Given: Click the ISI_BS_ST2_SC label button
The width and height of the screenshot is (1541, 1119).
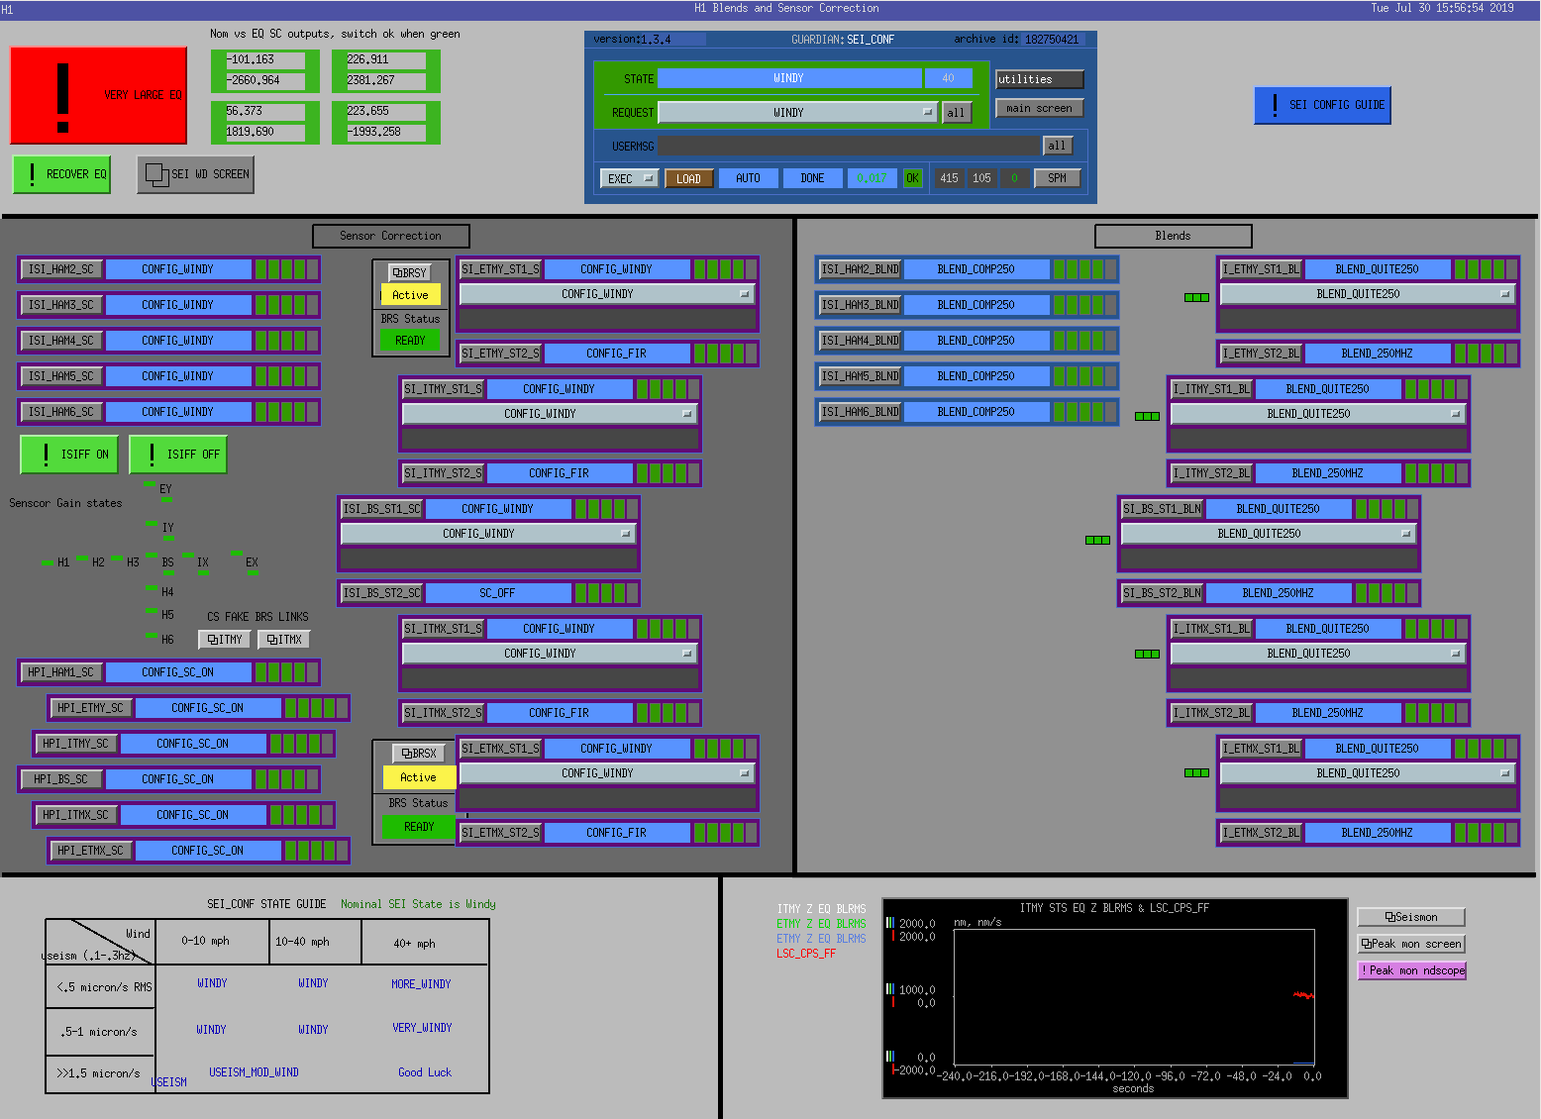Looking at the screenshot, I should tap(382, 593).
